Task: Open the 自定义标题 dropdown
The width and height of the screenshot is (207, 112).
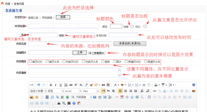Action: coord(38,91)
